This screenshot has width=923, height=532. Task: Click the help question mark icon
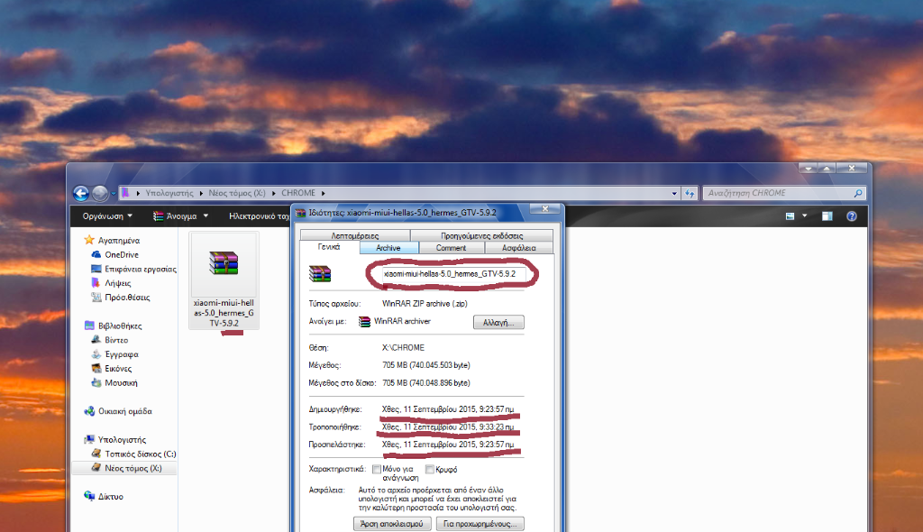click(851, 216)
